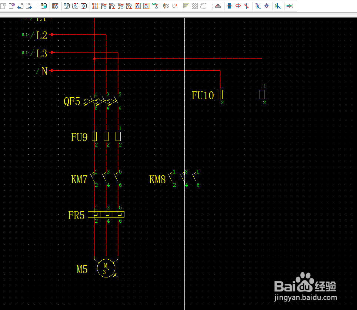Click the yellow and cyan dashed box icon
Image resolution: width=357 pixels, height=310 pixels.
click(44, 6)
